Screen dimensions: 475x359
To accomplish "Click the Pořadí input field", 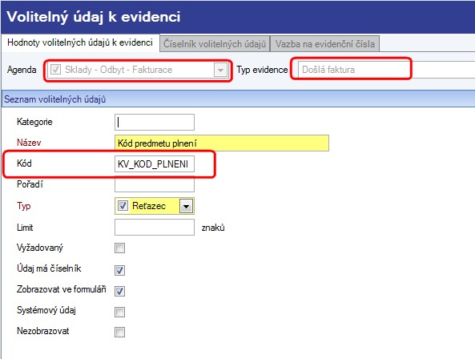I will pos(155,184).
